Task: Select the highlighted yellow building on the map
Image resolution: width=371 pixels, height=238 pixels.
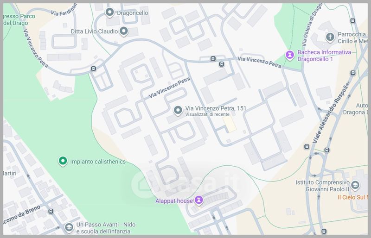Action: click(230, 124)
